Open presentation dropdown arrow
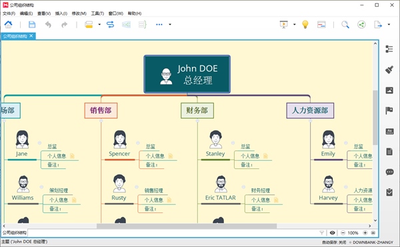The width and height of the screenshot is (400, 247). tap(295, 25)
